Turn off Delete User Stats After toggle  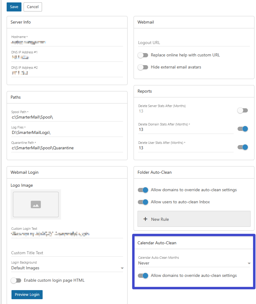click(x=242, y=147)
